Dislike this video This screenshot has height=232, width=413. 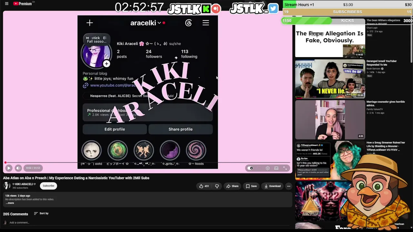(x=217, y=186)
